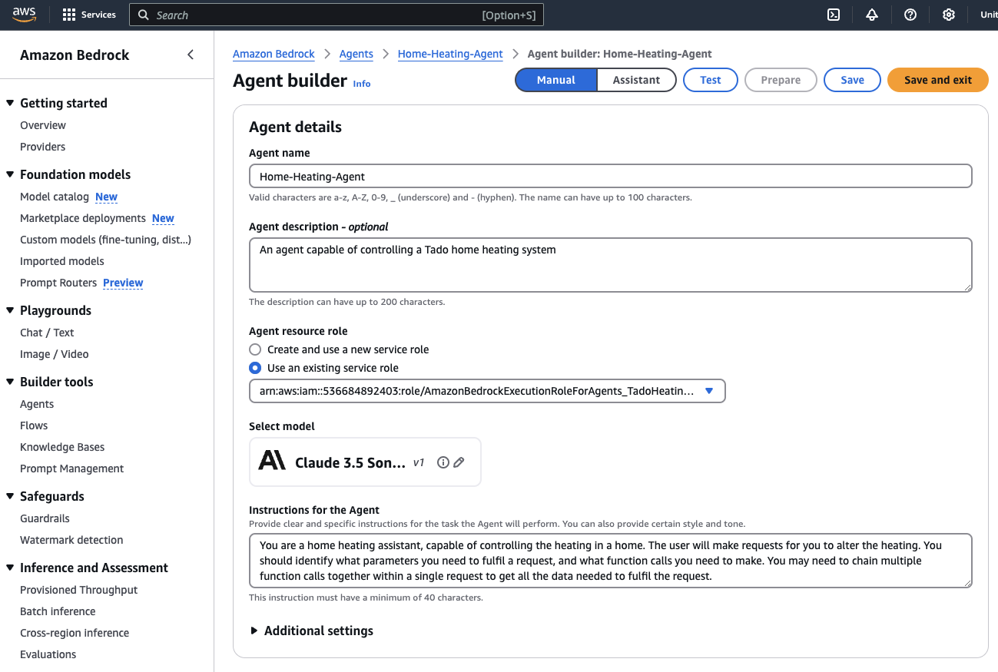Open the Info link beside Agent builder
998x672 pixels.
[362, 84]
